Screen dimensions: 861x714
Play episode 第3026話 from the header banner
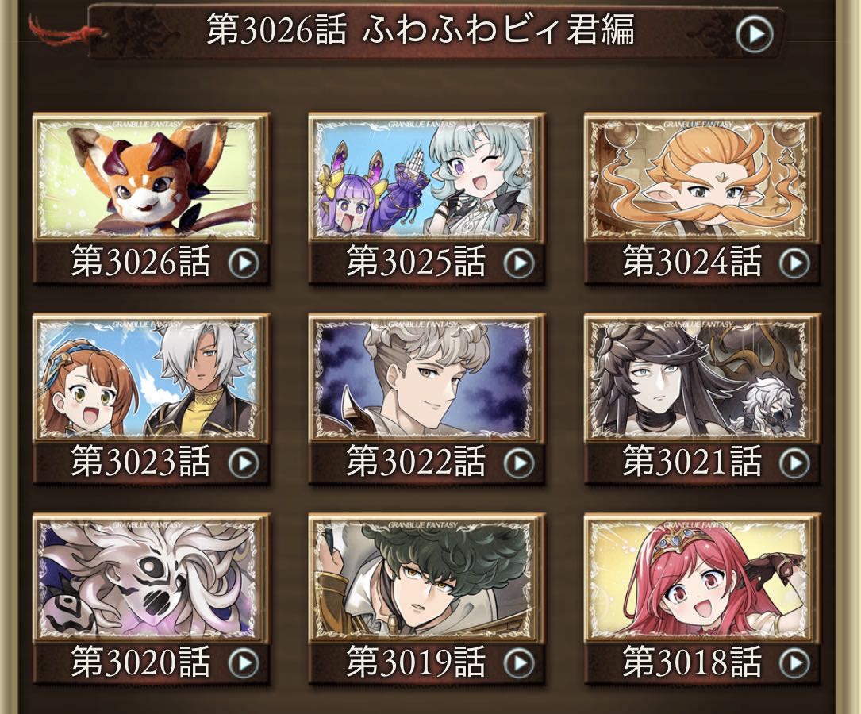pyautogui.click(x=755, y=34)
